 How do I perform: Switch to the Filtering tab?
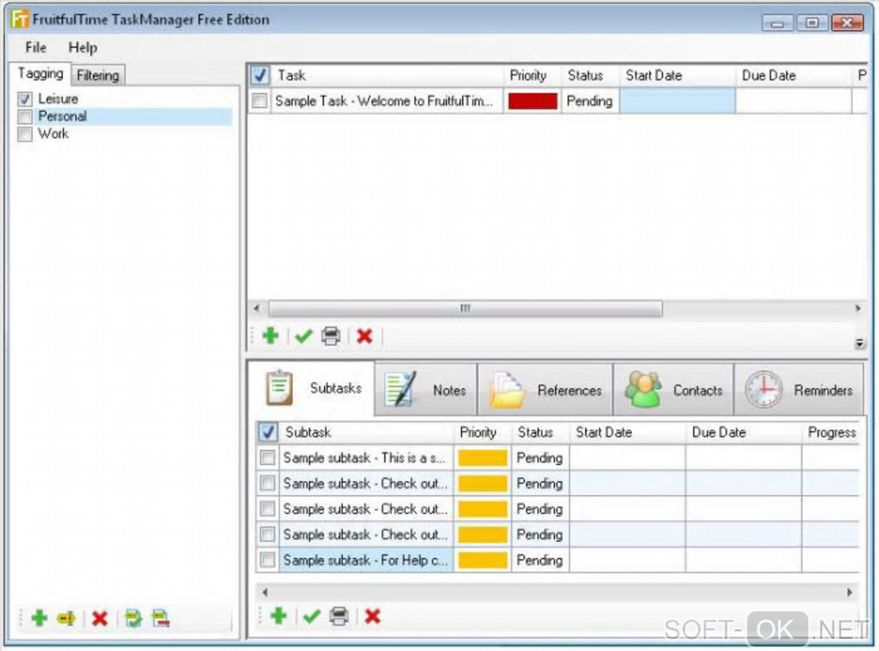coord(97,75)
